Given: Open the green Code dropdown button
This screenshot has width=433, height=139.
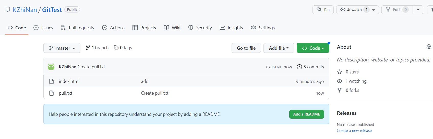Looking at the screenshot, I should [313, 48].
